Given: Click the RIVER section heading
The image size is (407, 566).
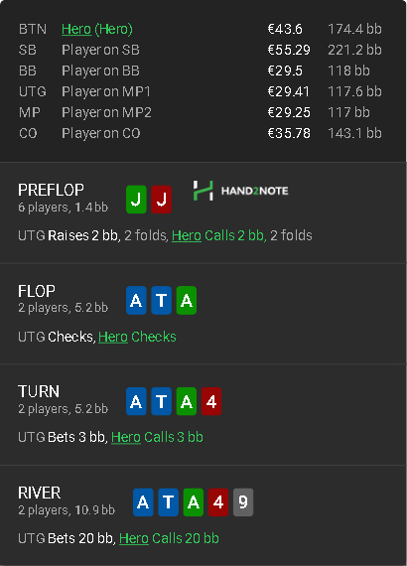Looking at the screenshot, I should [40, 493].
